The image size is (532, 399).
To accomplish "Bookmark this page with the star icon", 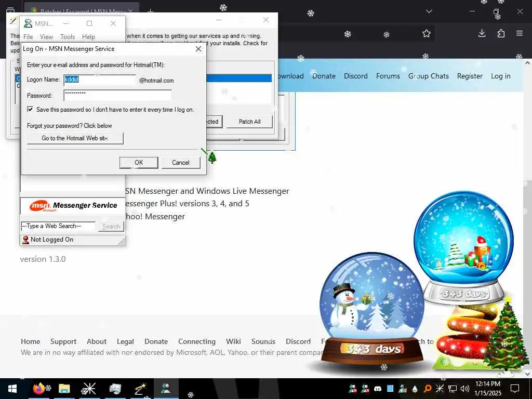I will pos(427,33).
